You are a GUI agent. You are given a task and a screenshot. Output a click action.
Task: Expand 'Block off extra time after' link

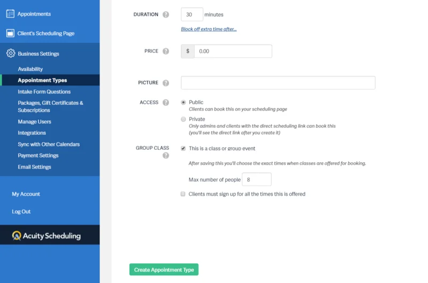pyautogui.click(x=209, y=29)
